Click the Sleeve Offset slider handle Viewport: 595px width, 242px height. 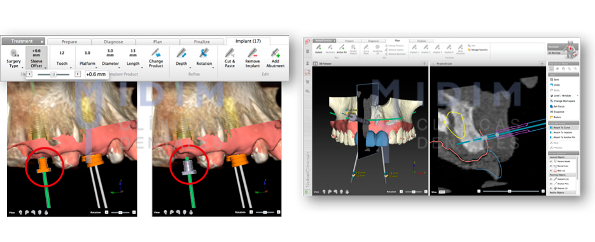(53, 74)
